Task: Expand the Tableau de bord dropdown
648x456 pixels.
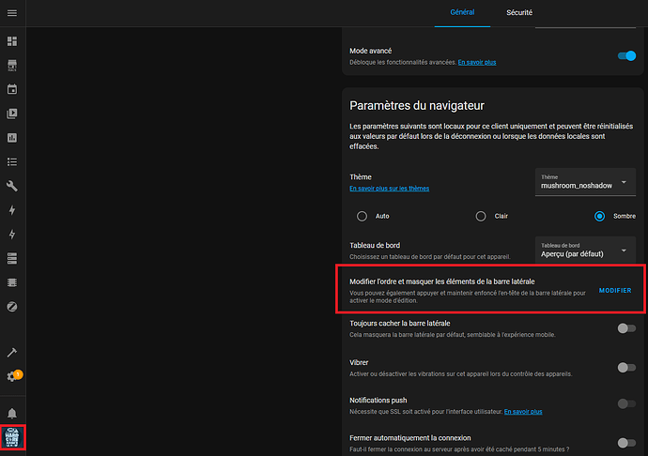Action: point(586,251)
